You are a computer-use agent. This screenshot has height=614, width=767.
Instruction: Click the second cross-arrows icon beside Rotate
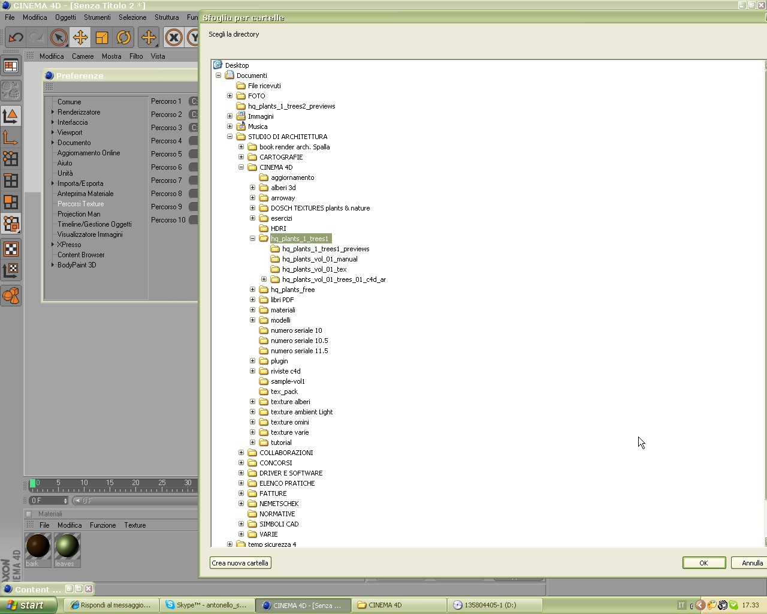coord(149,38)
